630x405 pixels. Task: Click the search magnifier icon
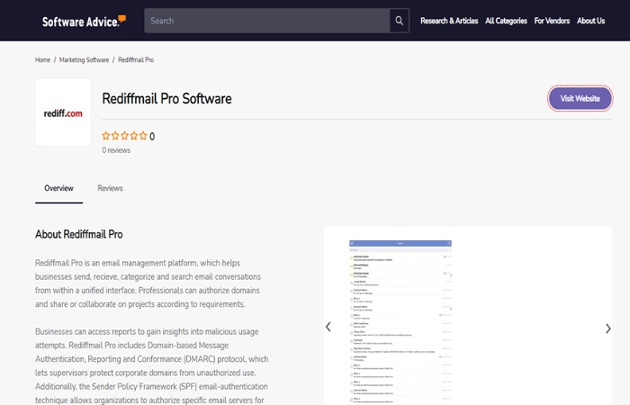tap(399, 21)
